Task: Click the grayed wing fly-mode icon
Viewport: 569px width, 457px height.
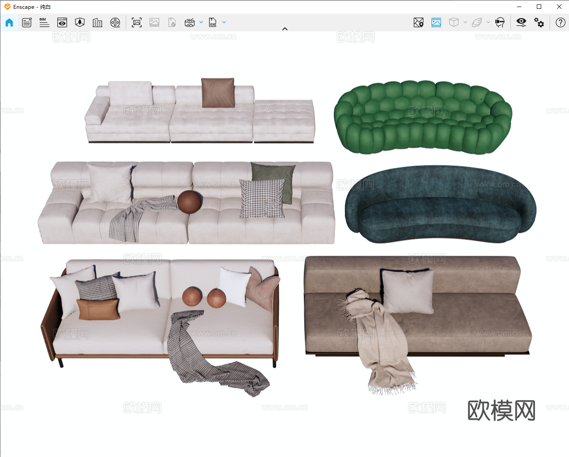Action: click(477, 22)
